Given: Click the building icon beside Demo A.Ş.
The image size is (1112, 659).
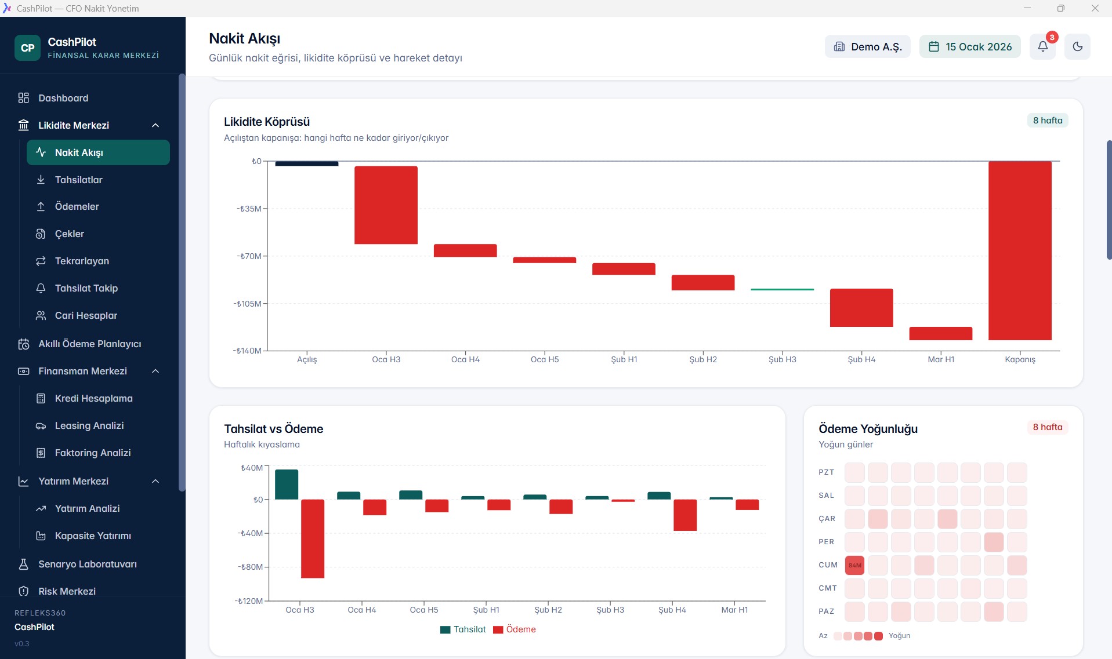Looking at the screenshot, I should tap(839, 46).
